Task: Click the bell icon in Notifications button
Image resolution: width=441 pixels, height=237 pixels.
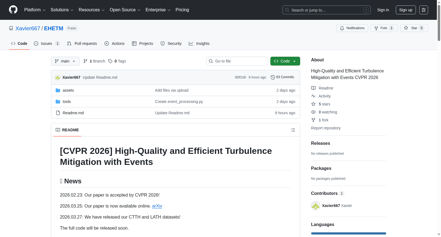Action: click(342, 28)
